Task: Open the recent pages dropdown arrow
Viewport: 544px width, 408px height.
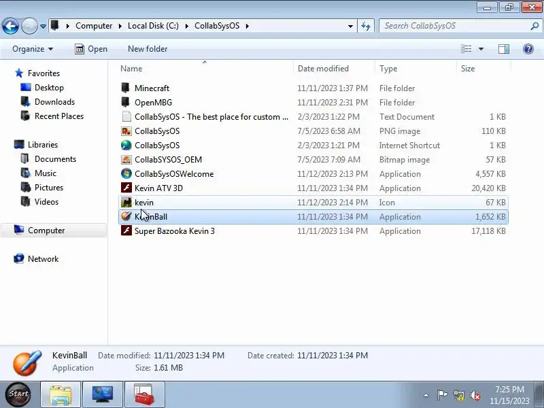Action: 43,27
